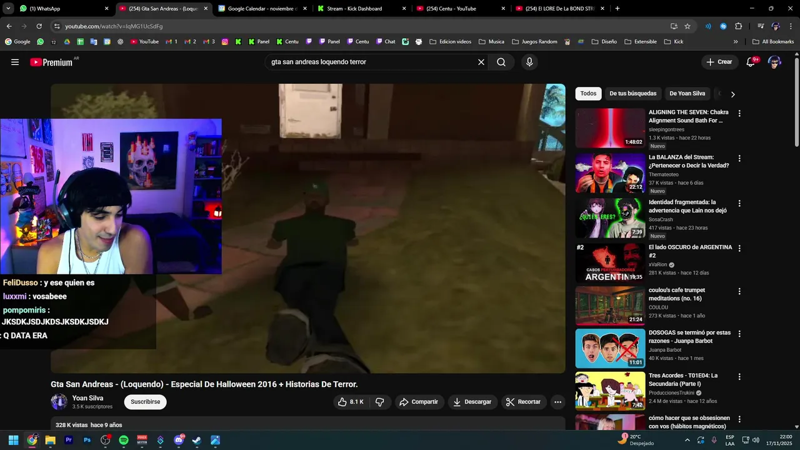The height and width of the screenshot is (450, 800).
Task: Go to YouTube Premium home logo
Action: coord(51,62)
